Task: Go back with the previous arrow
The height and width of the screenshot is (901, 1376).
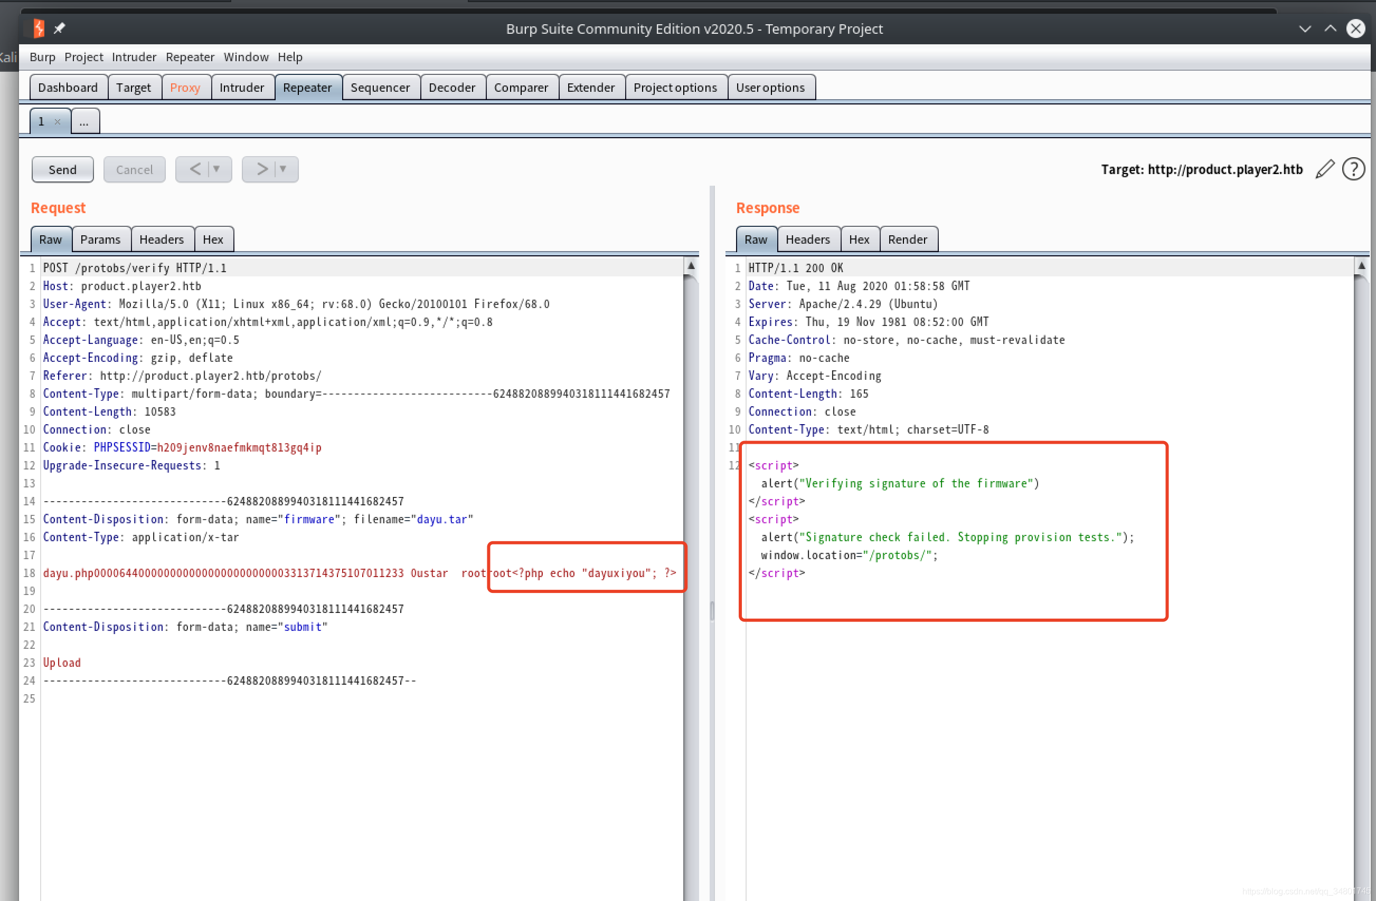Action: click(x=195, y=169)
